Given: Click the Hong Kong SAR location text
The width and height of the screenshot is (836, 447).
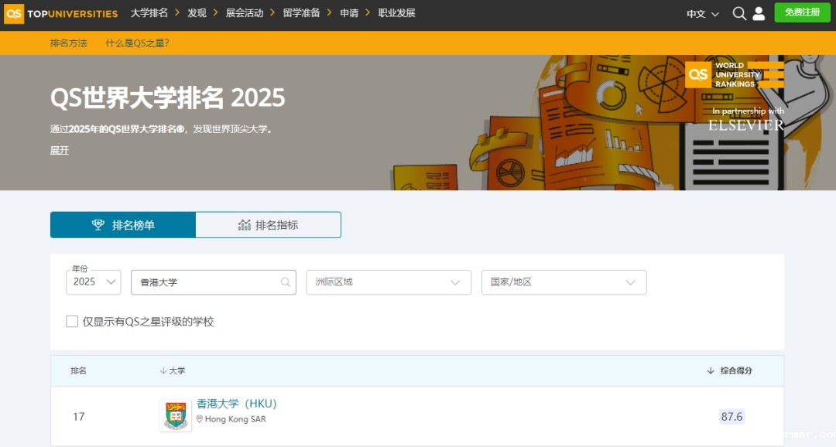Looking at the screenshot, I should [x=235, y=419].
